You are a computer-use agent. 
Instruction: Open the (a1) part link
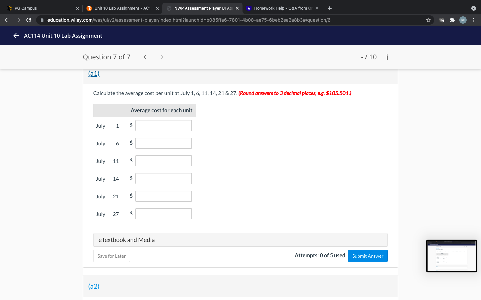(x=94, y=73)
